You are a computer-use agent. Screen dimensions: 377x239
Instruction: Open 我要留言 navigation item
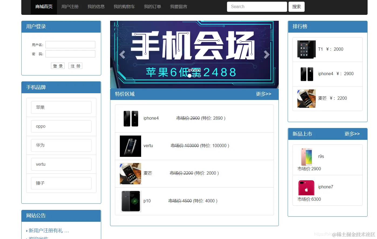pyautogui.click(x=179, y=7)
